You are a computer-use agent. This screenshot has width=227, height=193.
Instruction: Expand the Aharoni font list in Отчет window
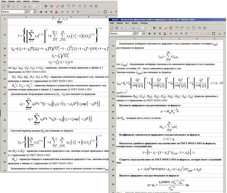coord(134,33)
